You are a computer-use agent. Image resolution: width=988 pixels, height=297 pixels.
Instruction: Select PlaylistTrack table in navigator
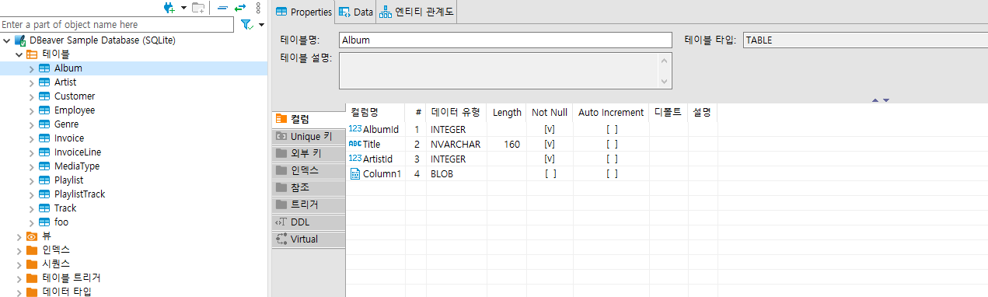coord(79,194)
